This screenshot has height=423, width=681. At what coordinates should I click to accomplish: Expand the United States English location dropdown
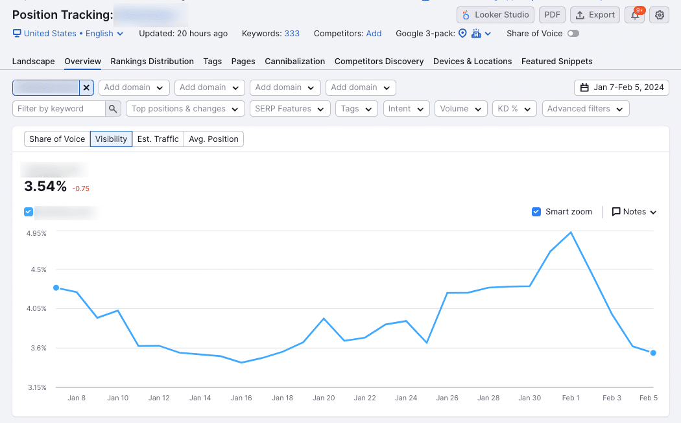(73, 34)
